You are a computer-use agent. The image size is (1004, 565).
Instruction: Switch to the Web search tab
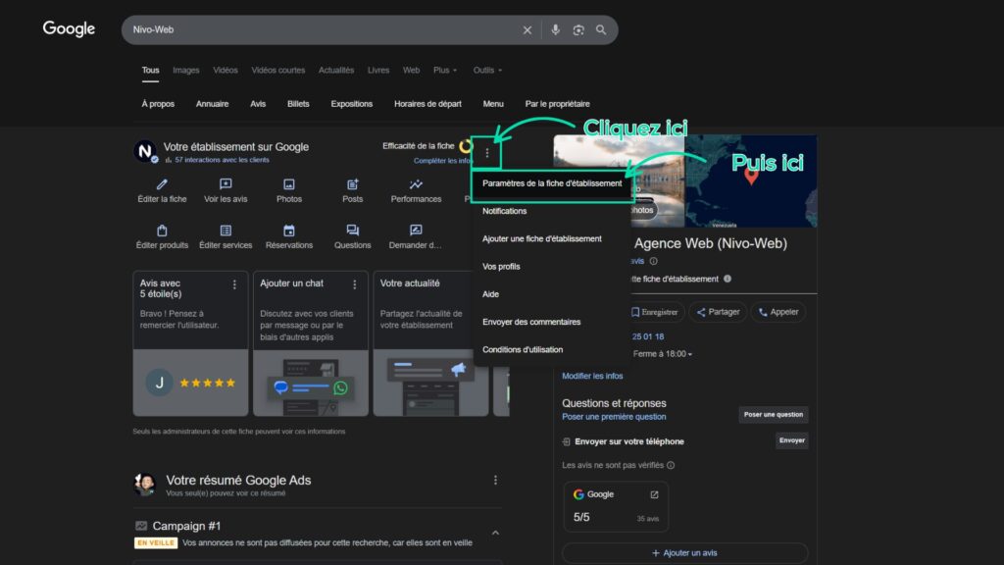coord(411,71)
